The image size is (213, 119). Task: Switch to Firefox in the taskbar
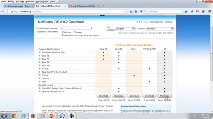tap(33, 116)
